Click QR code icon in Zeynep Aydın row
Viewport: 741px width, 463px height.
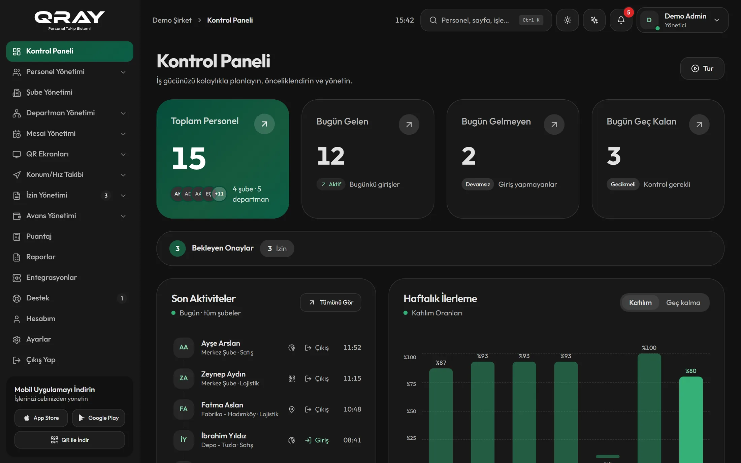pos(292,378)
